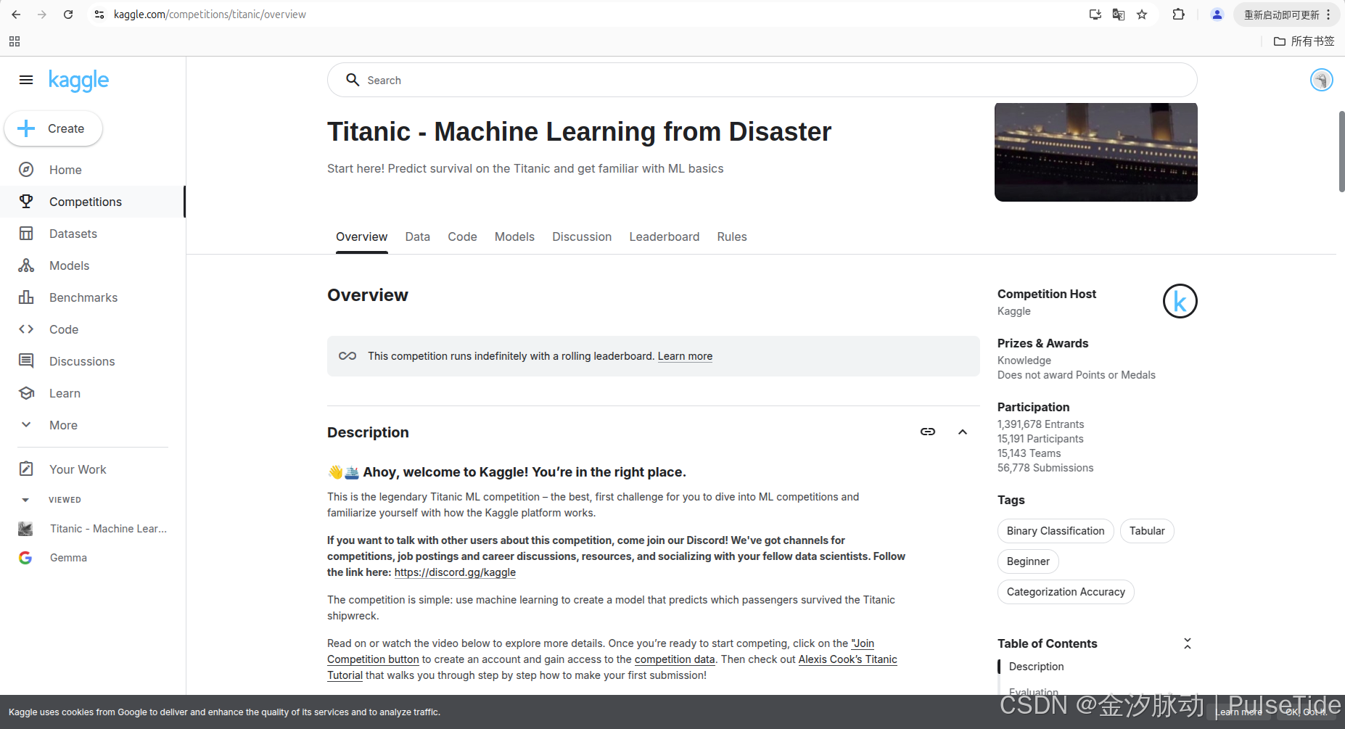Open Your Work page
This screenshot has width=1345, height=729.
[93, 469]
